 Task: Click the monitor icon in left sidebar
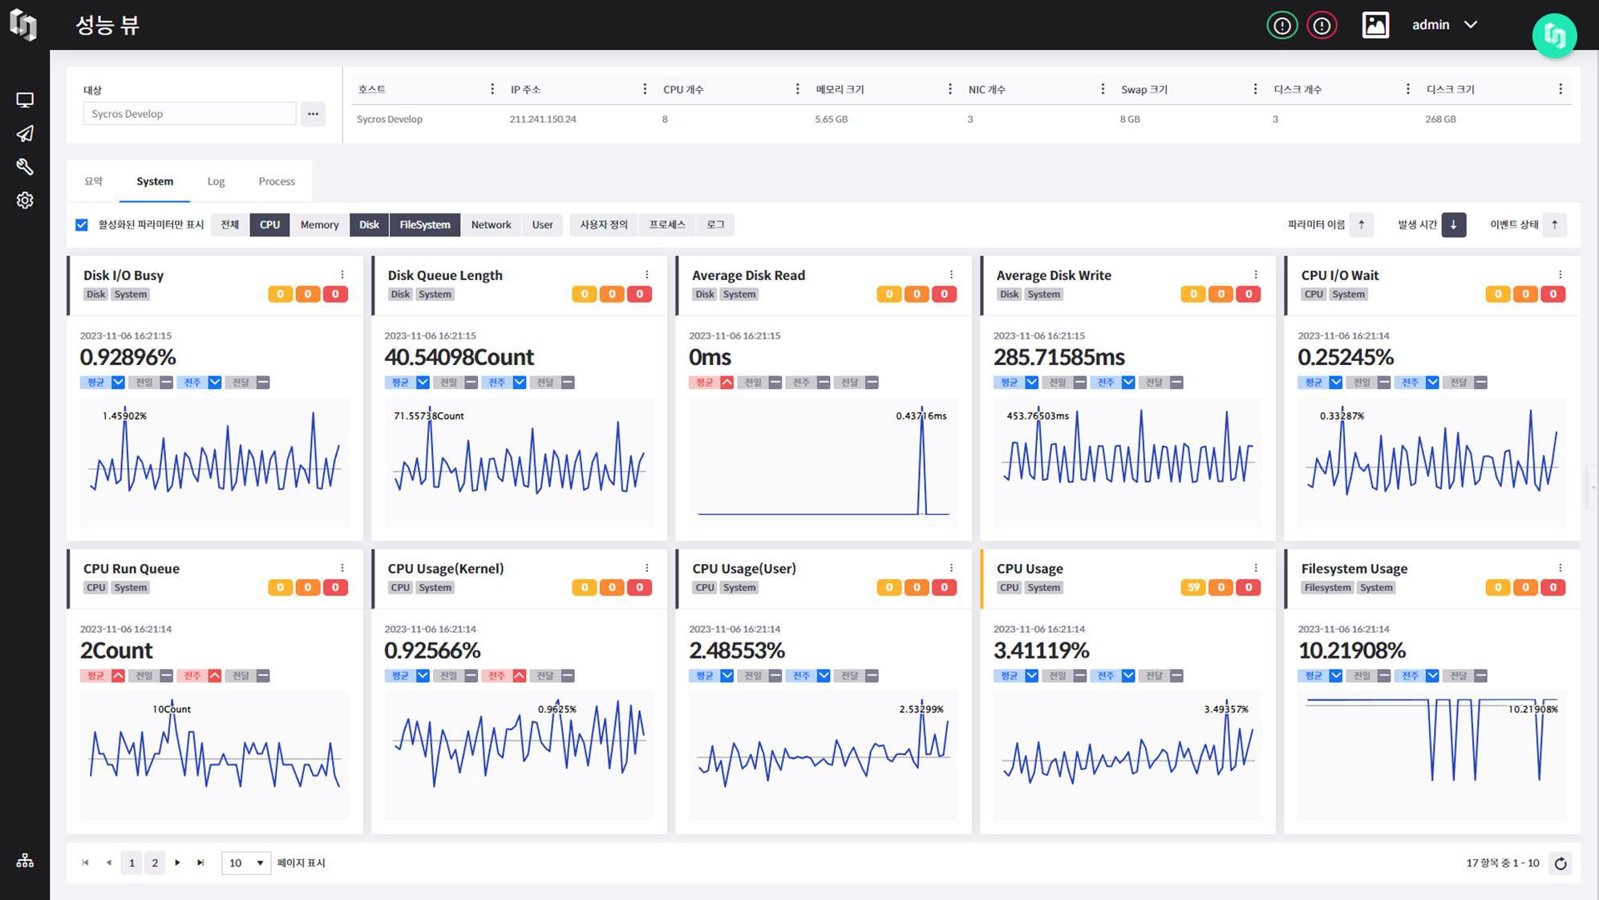tap(25, 100)
